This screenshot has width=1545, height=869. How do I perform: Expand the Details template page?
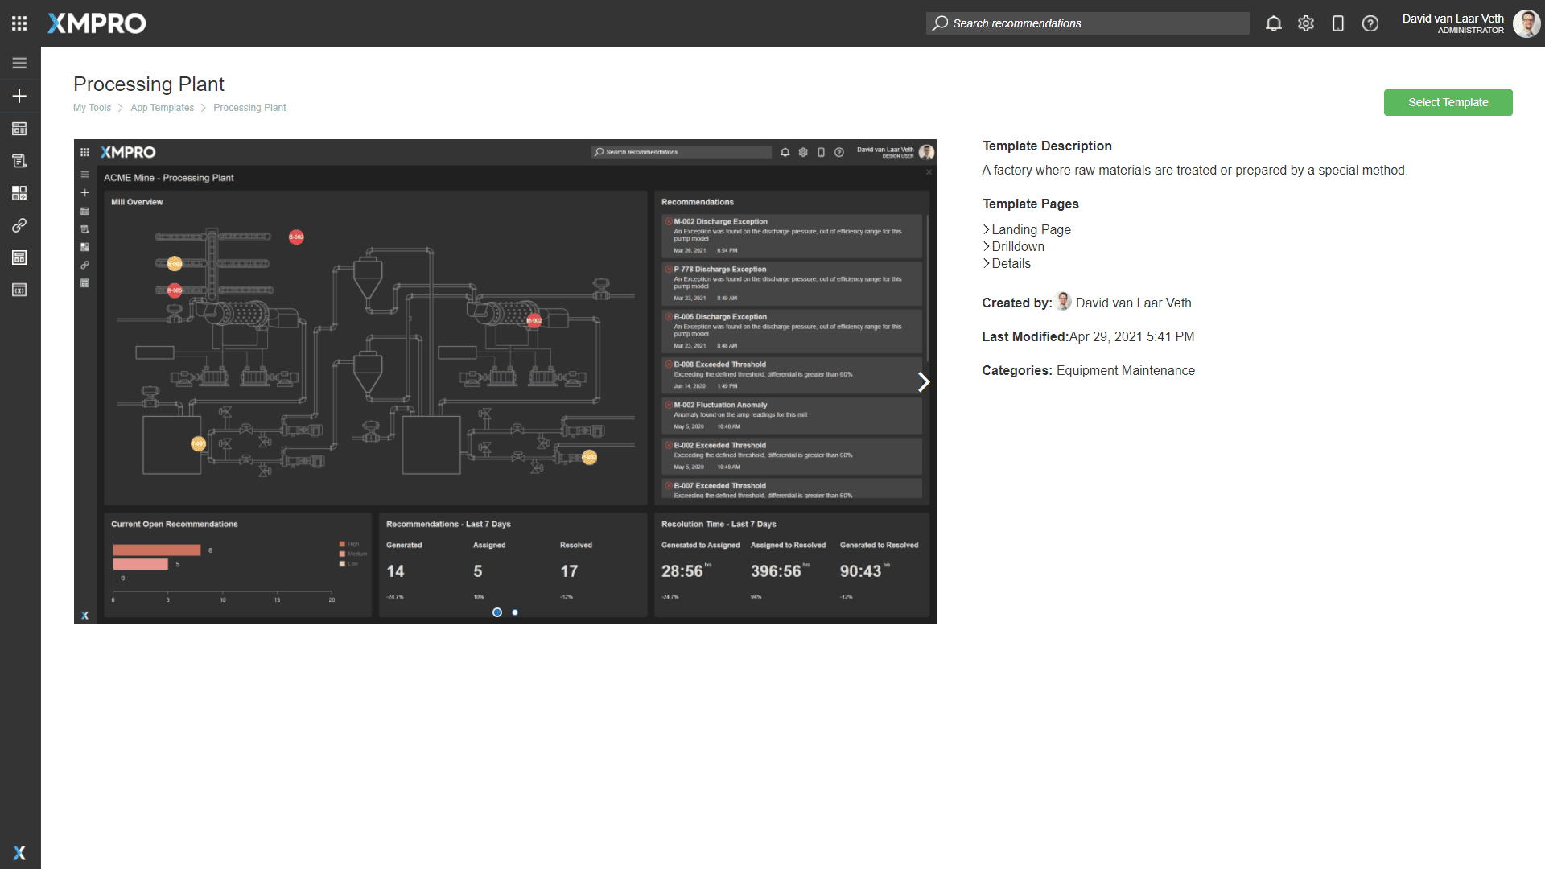[1010, 263]
